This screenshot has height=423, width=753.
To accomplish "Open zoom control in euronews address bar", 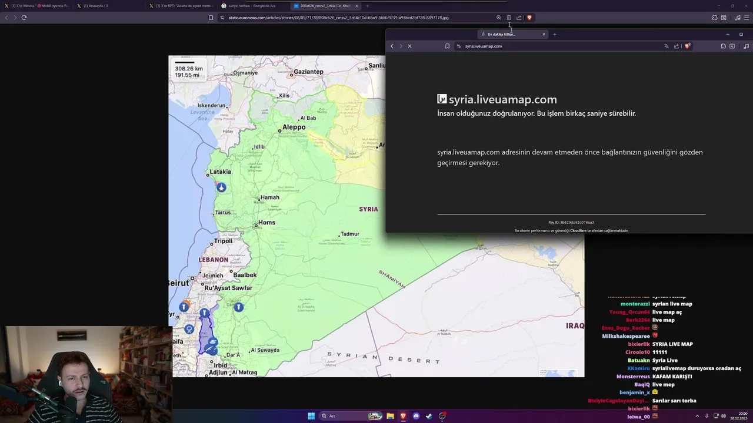I will coord(499,18).
